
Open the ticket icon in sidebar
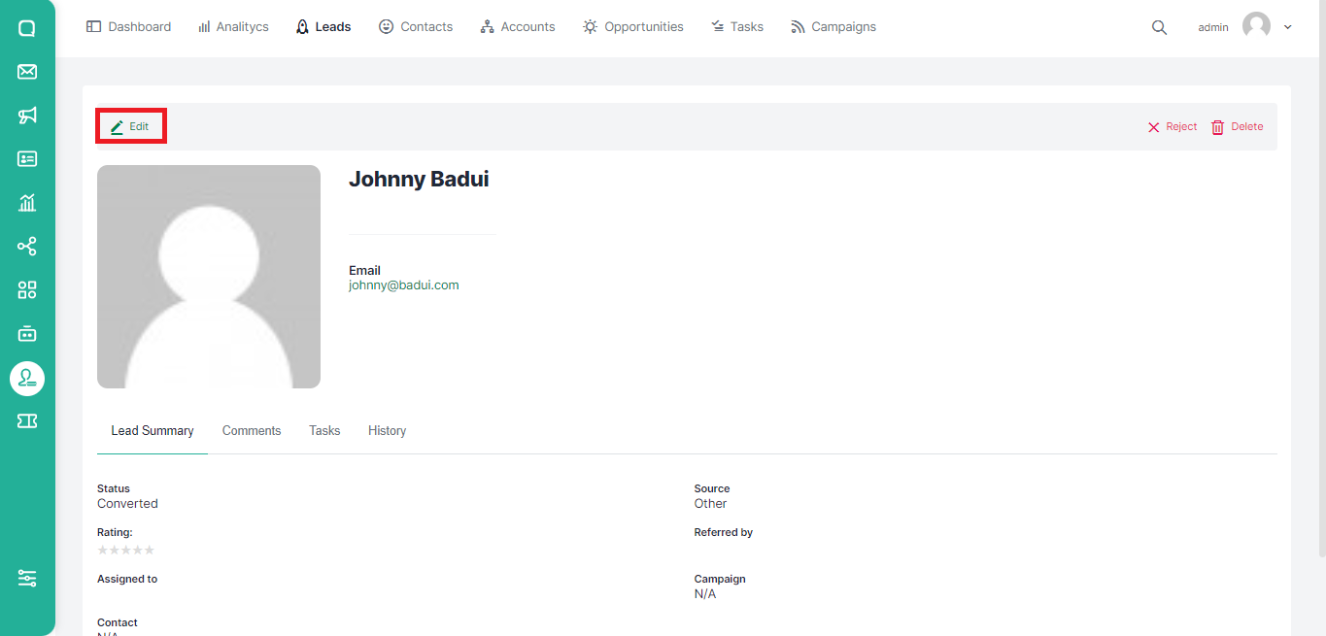pos(27,420)
